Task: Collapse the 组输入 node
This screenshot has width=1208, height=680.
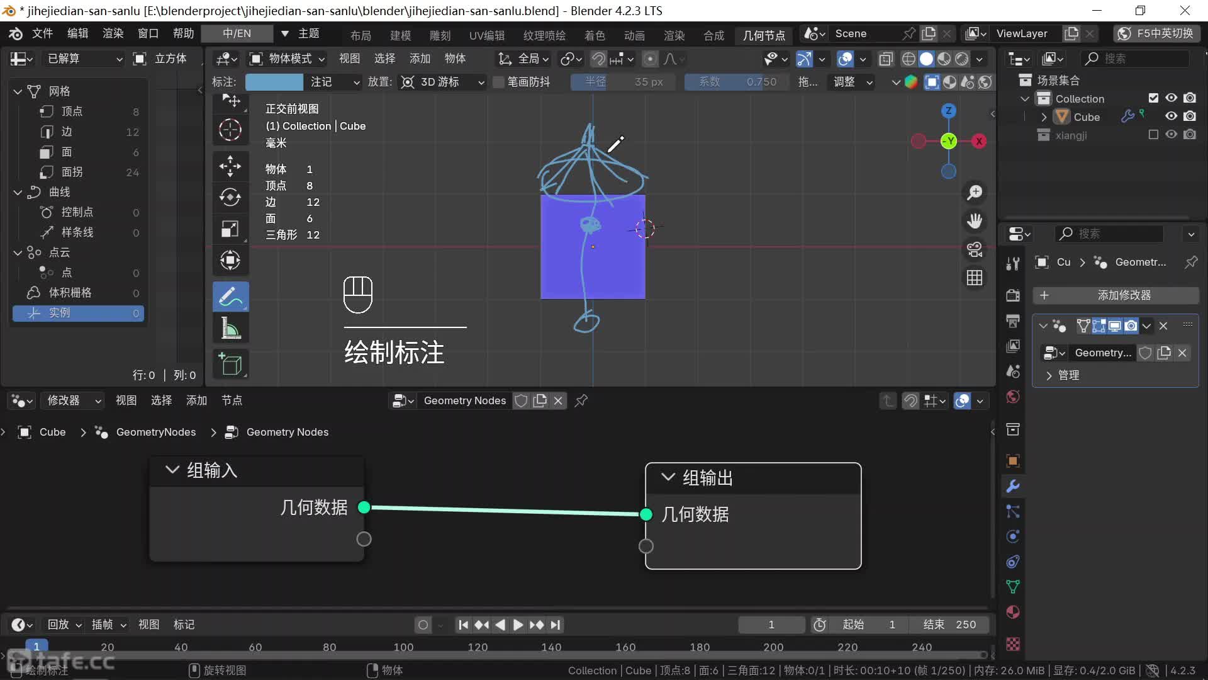Action: point(172,470)
